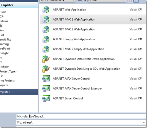Select Test Projects in tree
Screen dimensions: 147x128
pyautogui.click(x=4, y=85)
